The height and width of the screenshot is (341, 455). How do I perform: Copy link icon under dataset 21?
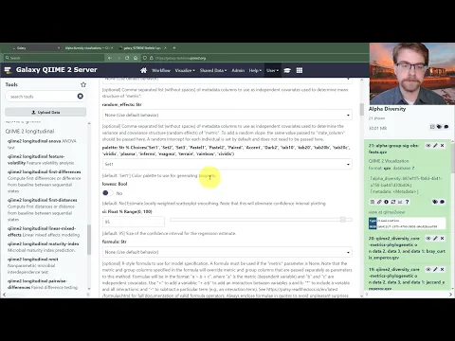tap(379, 202)
